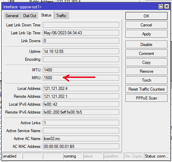Confirm with the OK button
The image size is (172, 162).
click(x=146, y=16)
